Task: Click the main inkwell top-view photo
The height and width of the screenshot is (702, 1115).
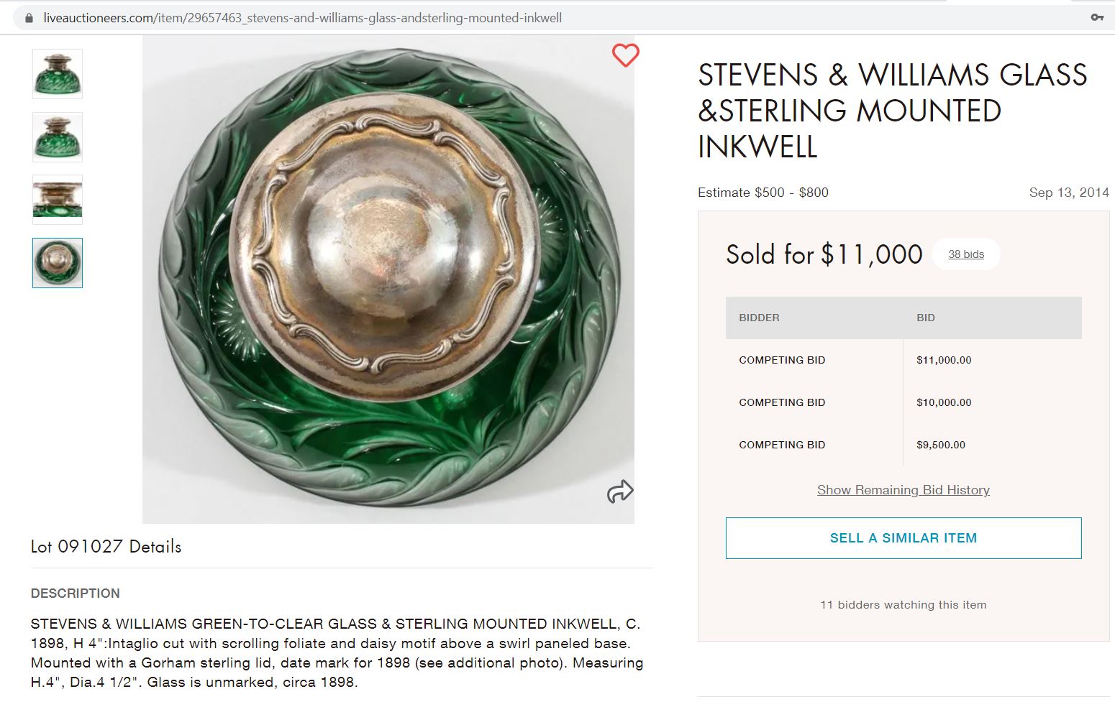Action: [x=388, y=280]
